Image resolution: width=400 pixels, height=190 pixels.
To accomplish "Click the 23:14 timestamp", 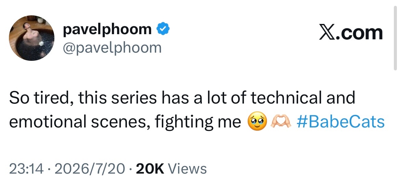I will 26,168.
